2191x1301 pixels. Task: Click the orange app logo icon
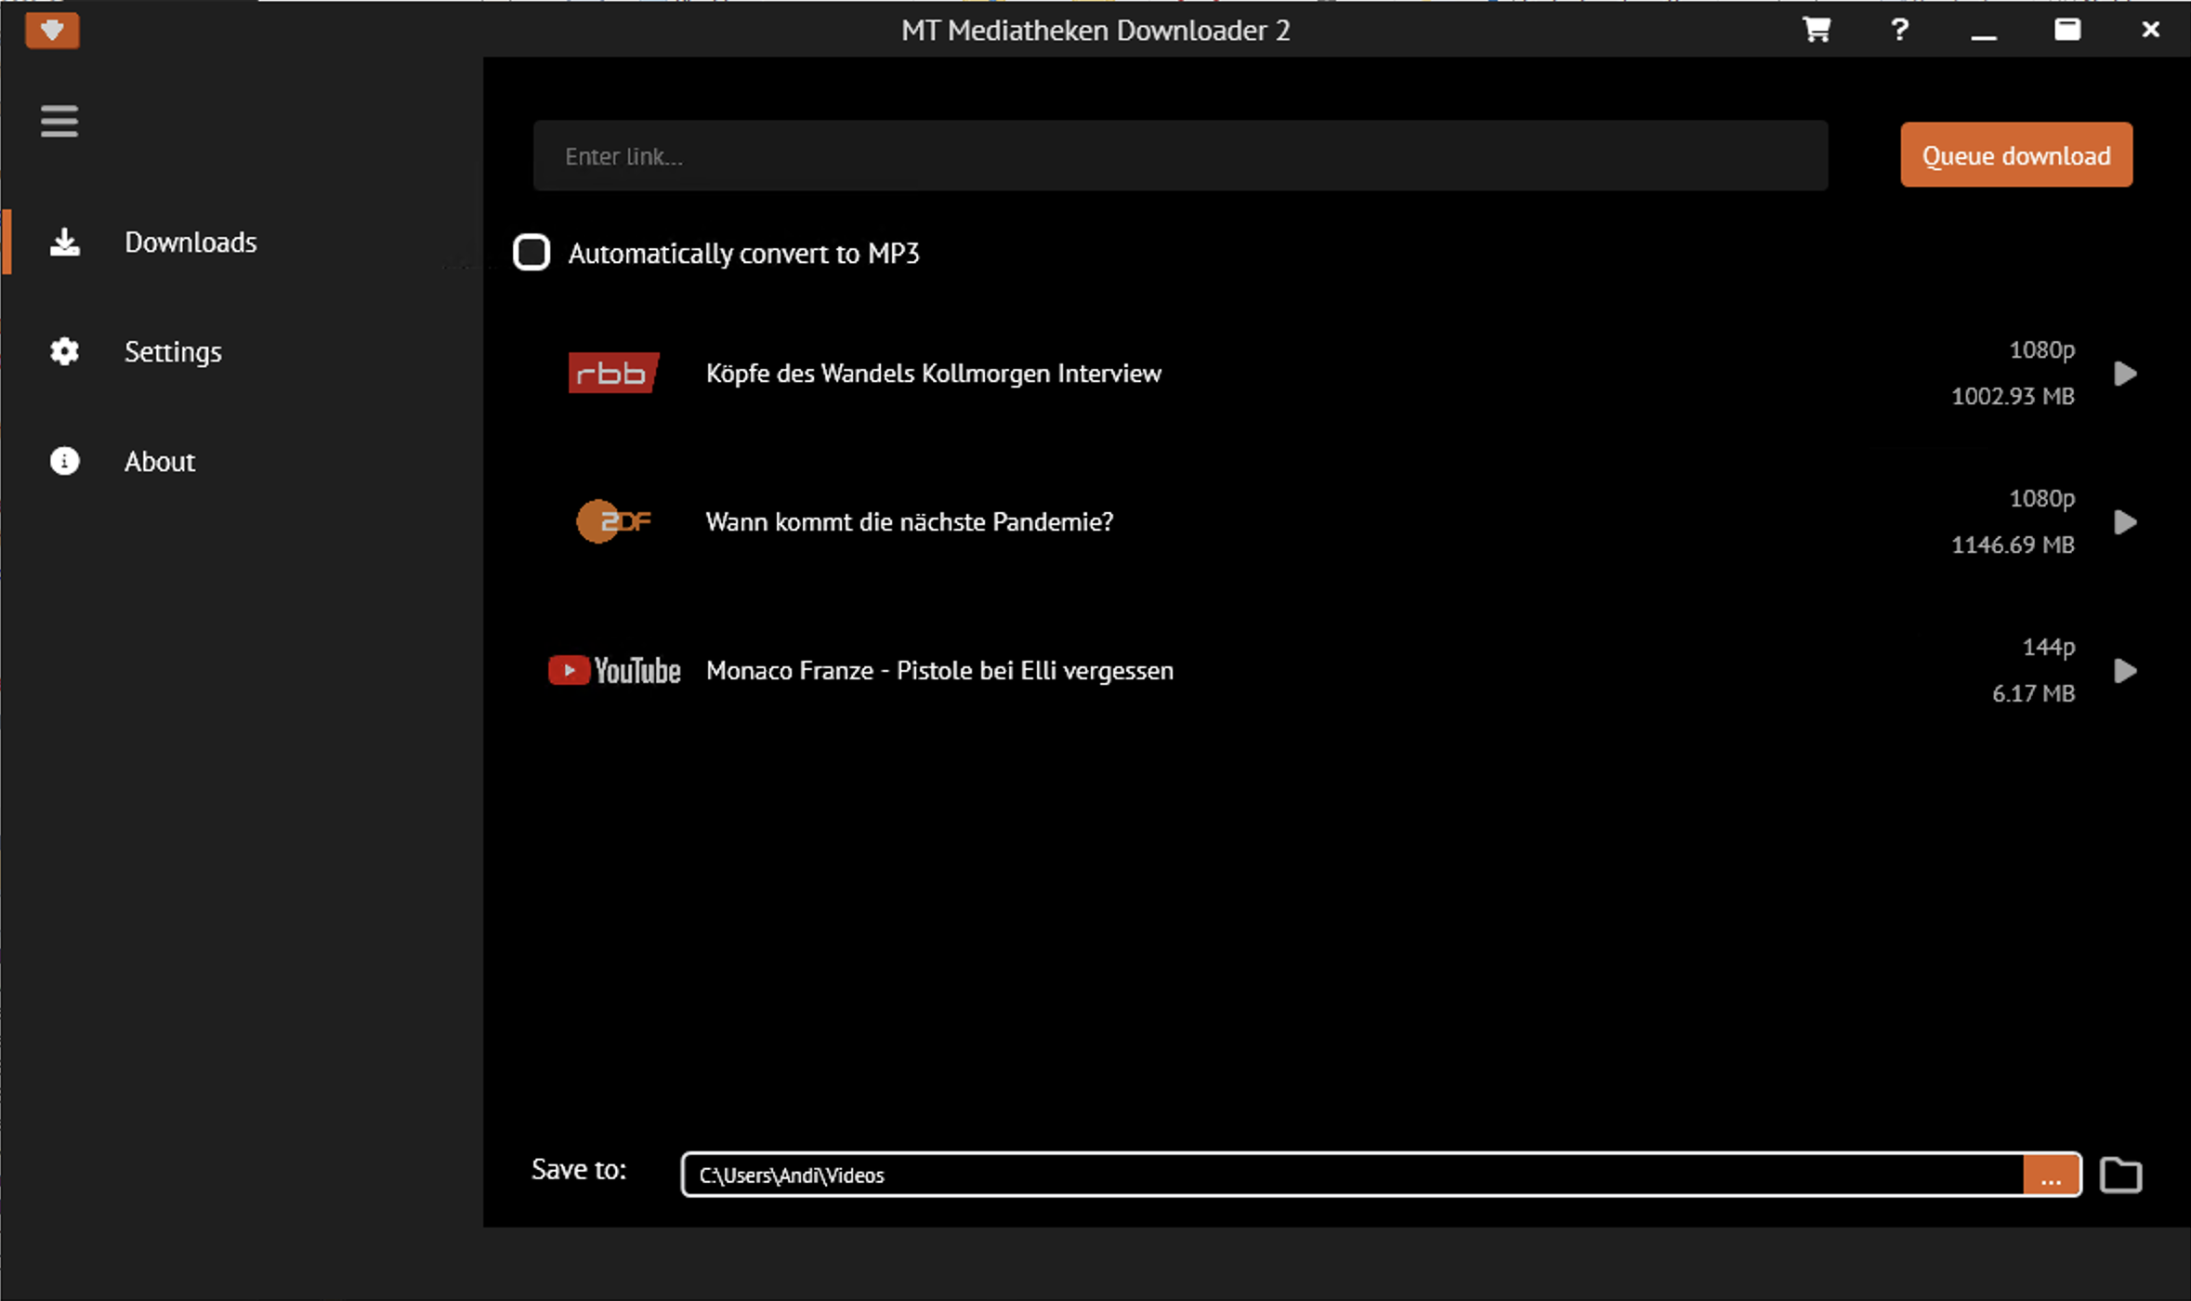click(x=52, y=30)
